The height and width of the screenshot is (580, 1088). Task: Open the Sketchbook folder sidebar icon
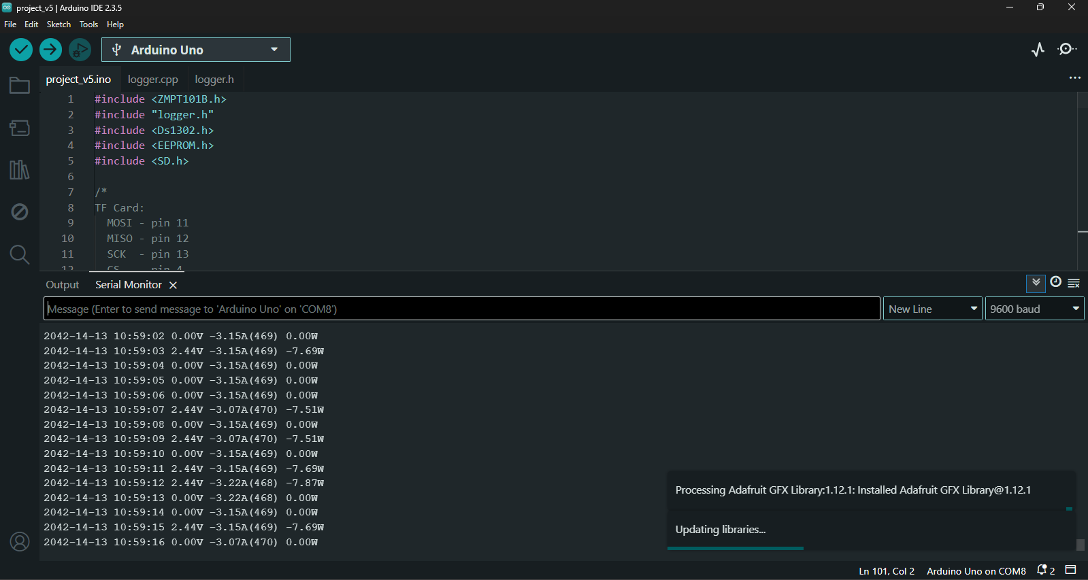click(20, 86)
